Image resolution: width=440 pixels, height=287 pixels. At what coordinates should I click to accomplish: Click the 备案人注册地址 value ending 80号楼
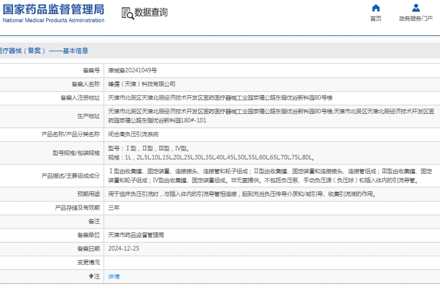(220, 98)
